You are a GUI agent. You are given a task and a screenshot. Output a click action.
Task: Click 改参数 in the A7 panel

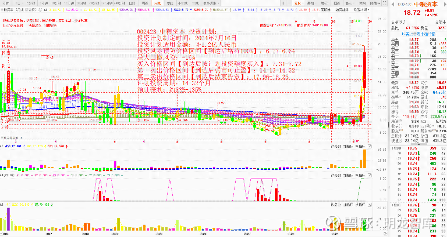point(336,146)
